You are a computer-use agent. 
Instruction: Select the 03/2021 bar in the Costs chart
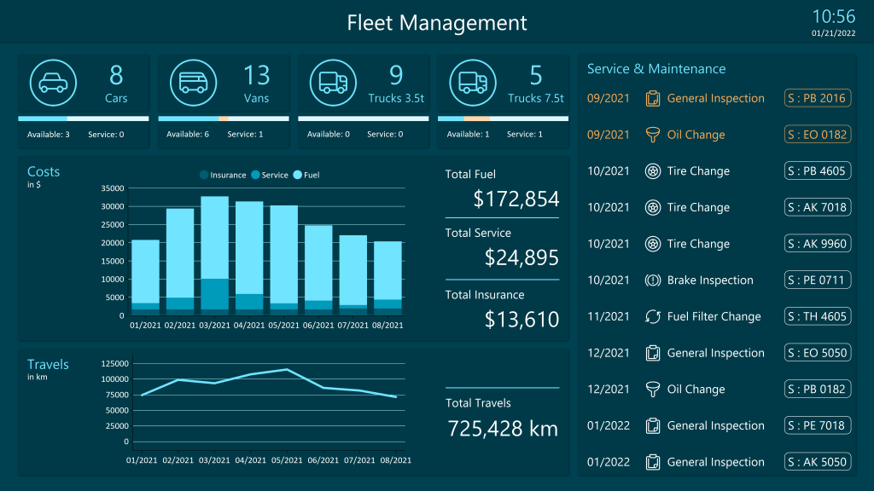pos(214,256)
